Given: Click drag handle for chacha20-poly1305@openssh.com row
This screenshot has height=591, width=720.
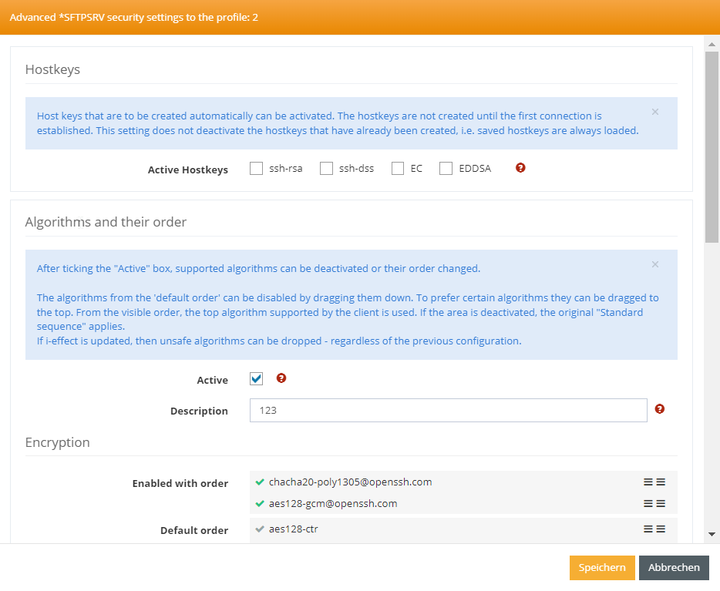Looking at the screenshot, I should pyautogui.click(x=654, y=482).
